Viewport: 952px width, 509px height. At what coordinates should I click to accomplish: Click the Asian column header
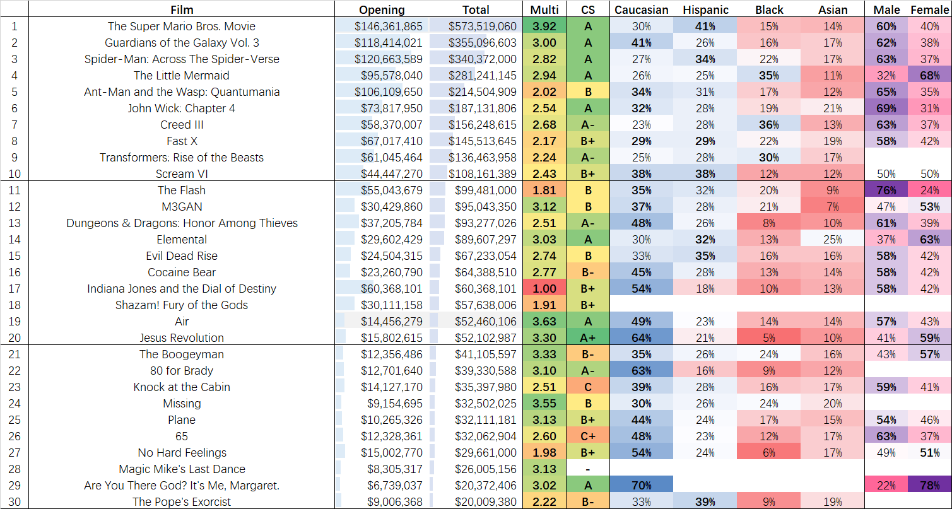(833, 9)
